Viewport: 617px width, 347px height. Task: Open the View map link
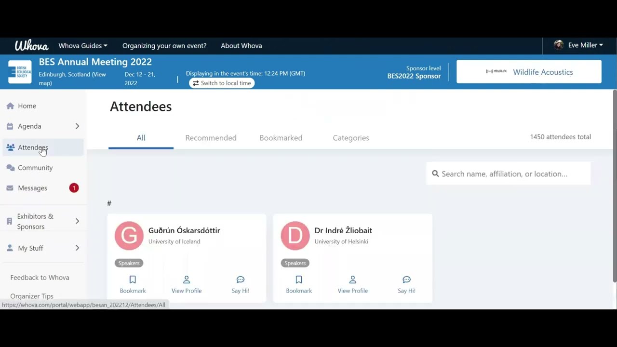pos(72,79)
